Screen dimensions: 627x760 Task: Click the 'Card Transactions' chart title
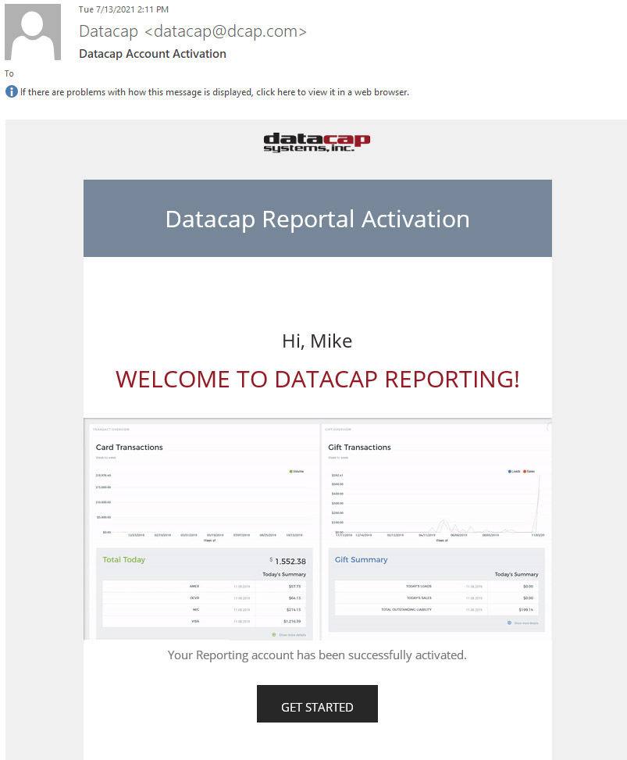tap(130, 448)
